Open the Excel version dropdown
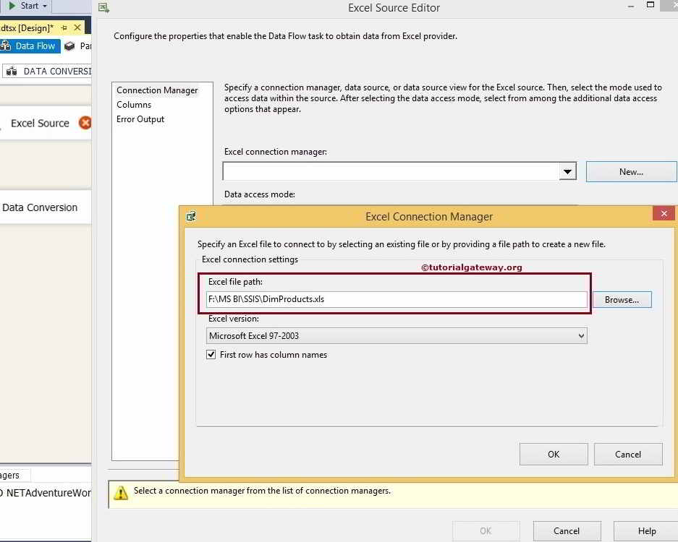 point(580,335)
